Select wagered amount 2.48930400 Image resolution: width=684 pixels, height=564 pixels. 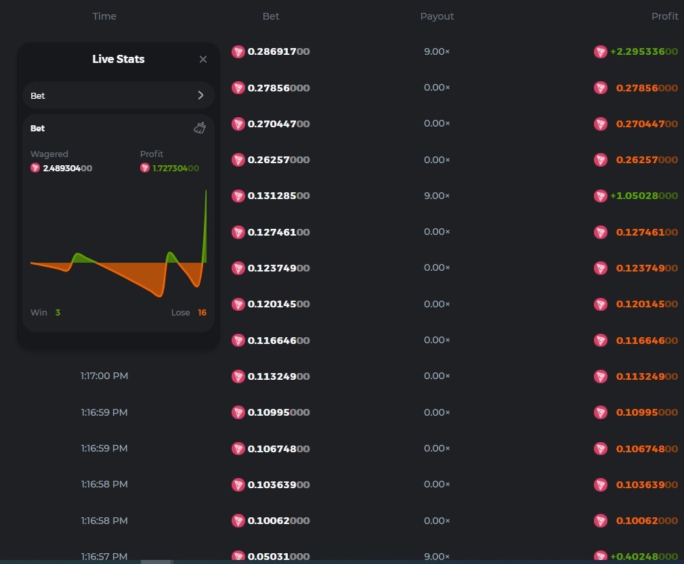coord(67,168)
